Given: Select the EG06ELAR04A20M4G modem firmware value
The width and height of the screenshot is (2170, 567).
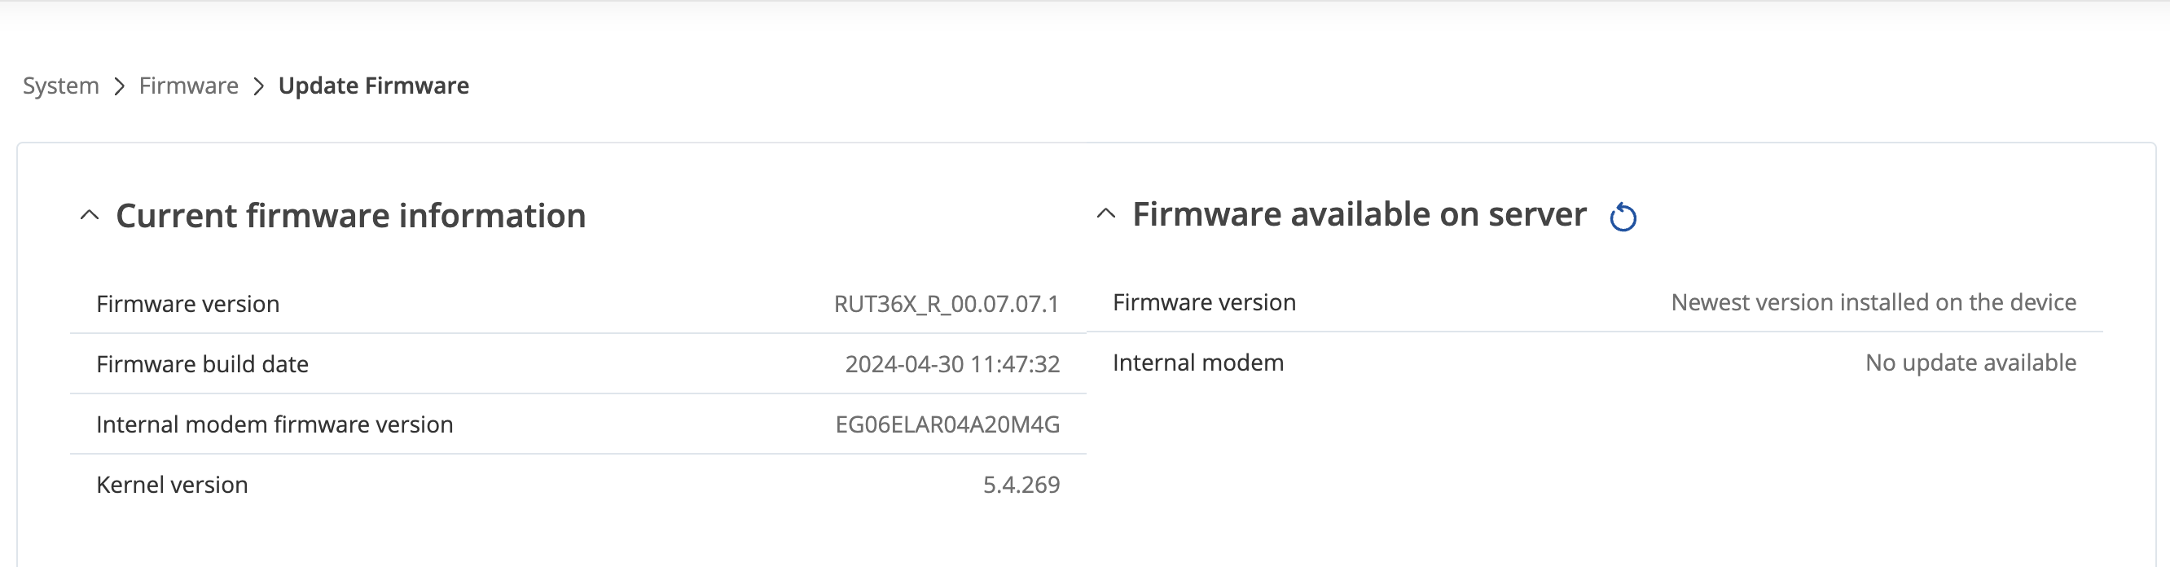Looking at the screenshot, I should click(947, 424).
